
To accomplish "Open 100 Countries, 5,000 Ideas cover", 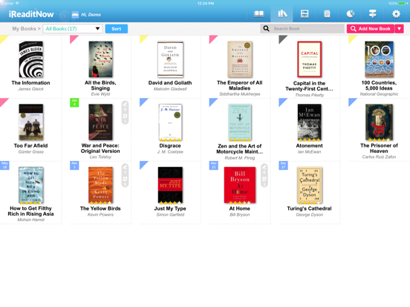I will (379, 59).
